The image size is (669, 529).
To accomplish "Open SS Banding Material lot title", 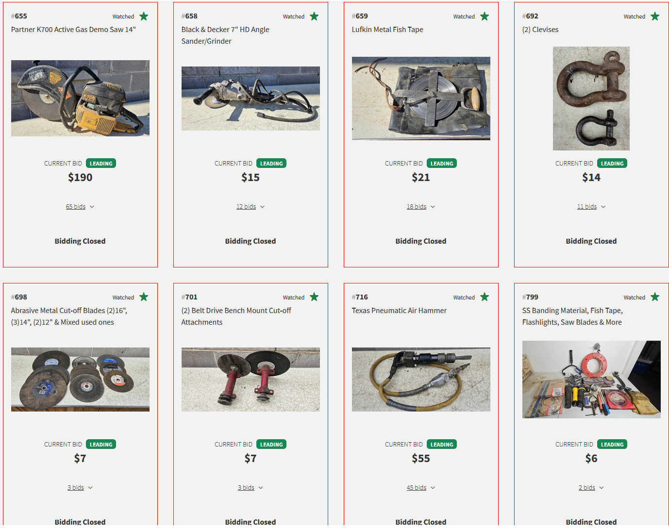I will tap(572, 316).
